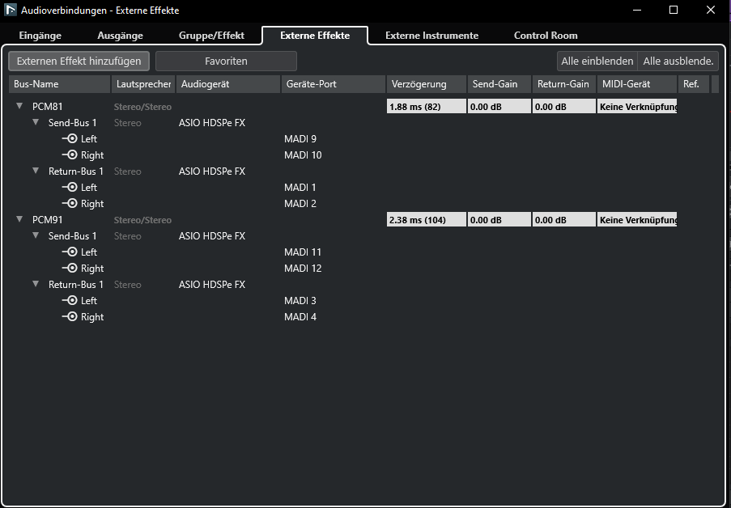Viewport: 731px width, 508px height.
Task: Select the MADI 3 port cell
Action: click(x=300, y=301)
